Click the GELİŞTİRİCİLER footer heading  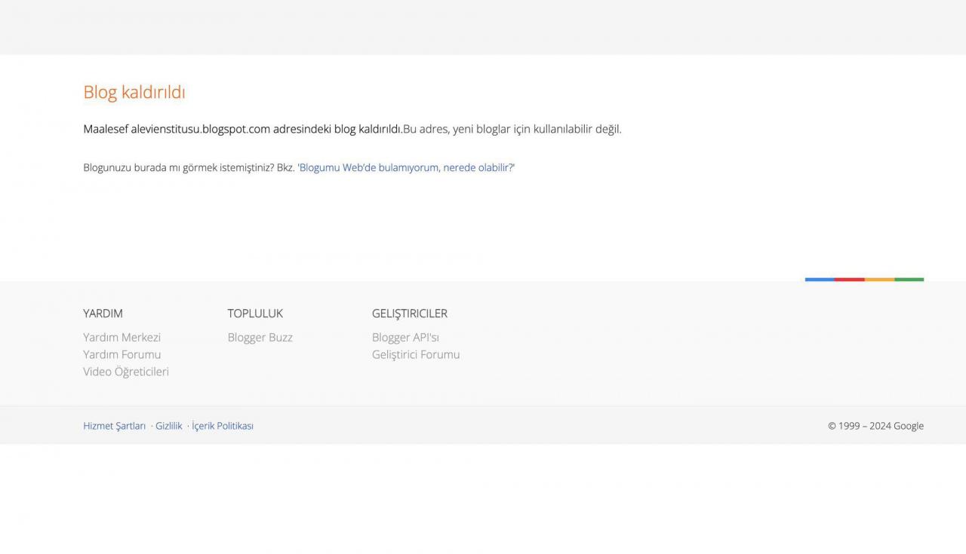(x=410, y=314)
